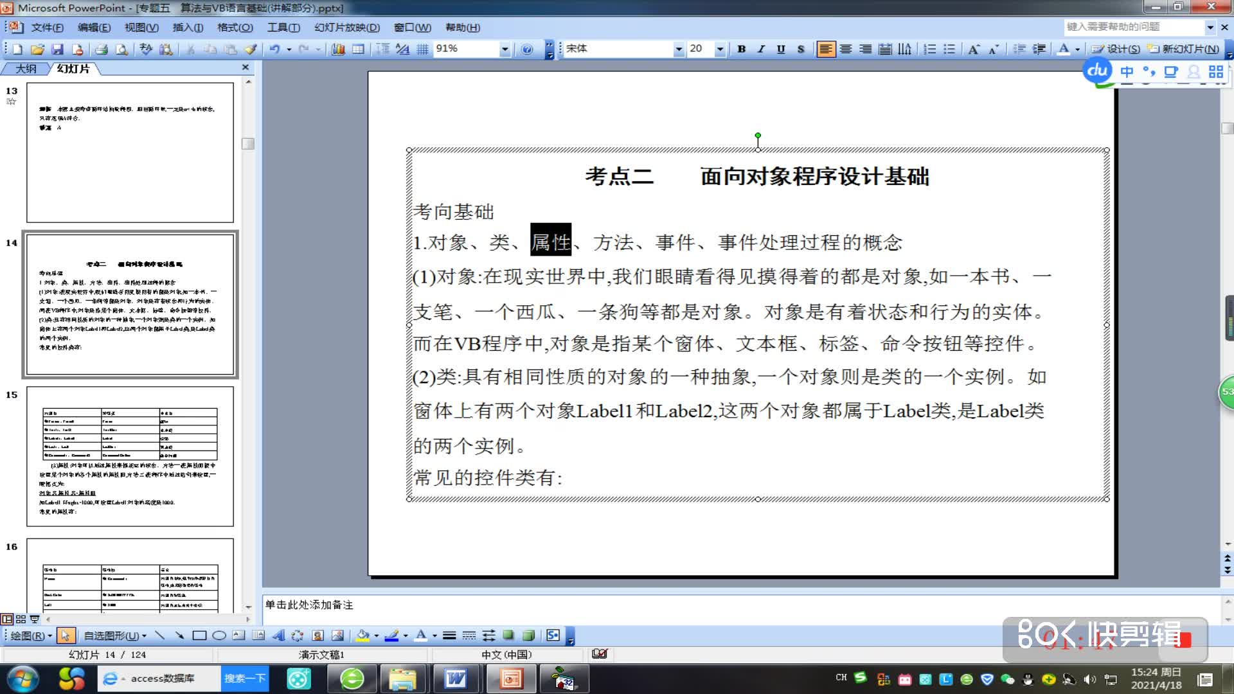Select the Format Painter brush
Viewport: 1234px width, 694px height.
pyautogui.click(x=251, y=49)
